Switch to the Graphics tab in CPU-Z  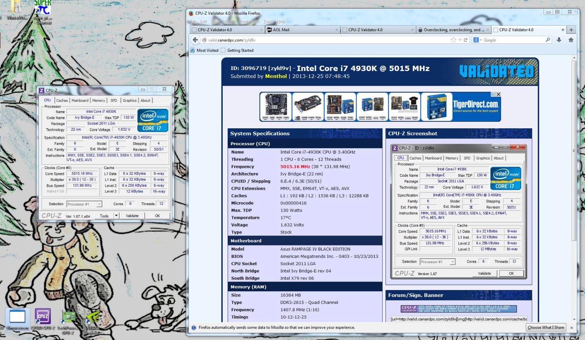coord(130,100)
